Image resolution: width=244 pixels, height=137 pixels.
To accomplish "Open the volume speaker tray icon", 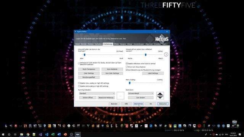I will pos(223,134).
